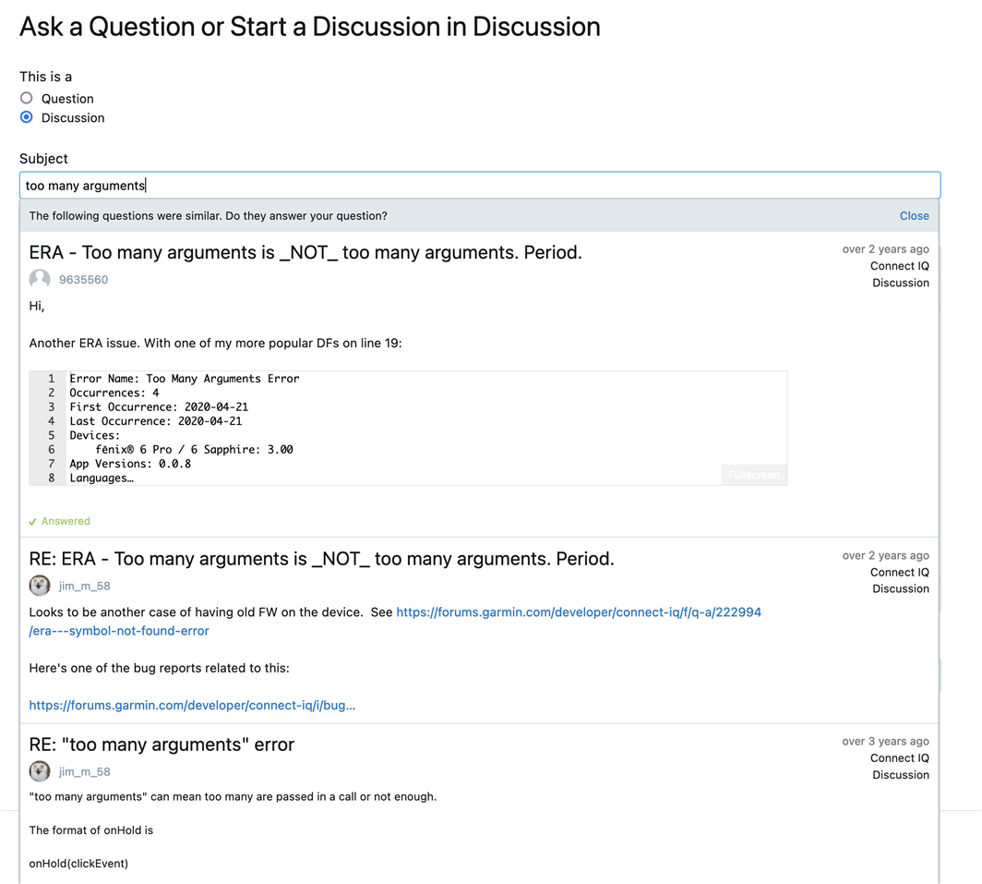Open user profile 9635560 link
Viewport: 982px width, 884px height.
click(83, 279)
